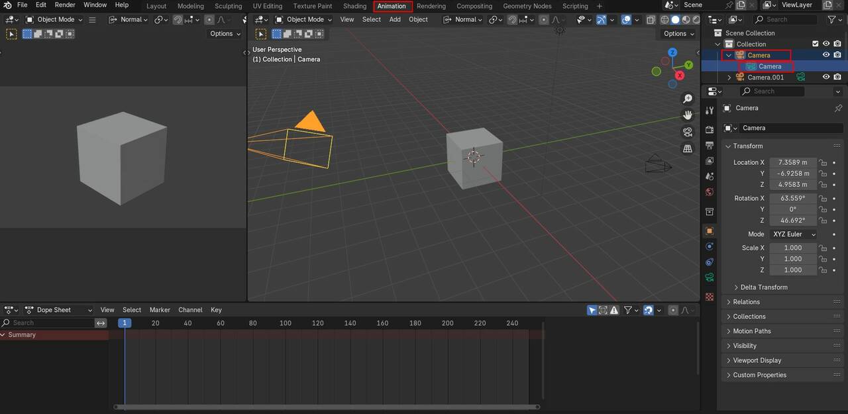
Task: Open the Physics properties tab icon
Action: (710, 246)
